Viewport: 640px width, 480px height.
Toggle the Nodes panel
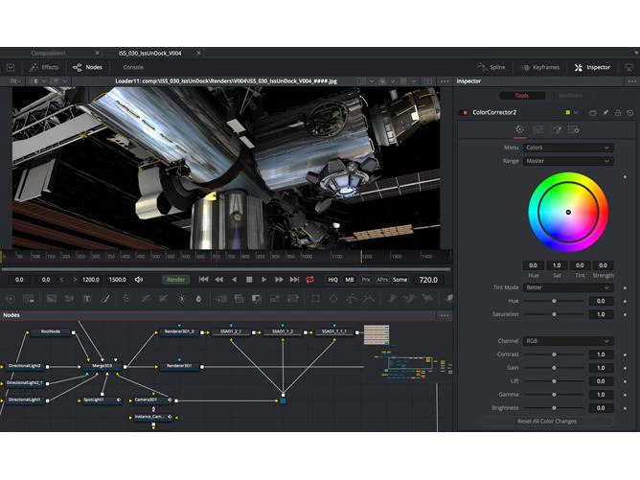(x=87, y=67)
